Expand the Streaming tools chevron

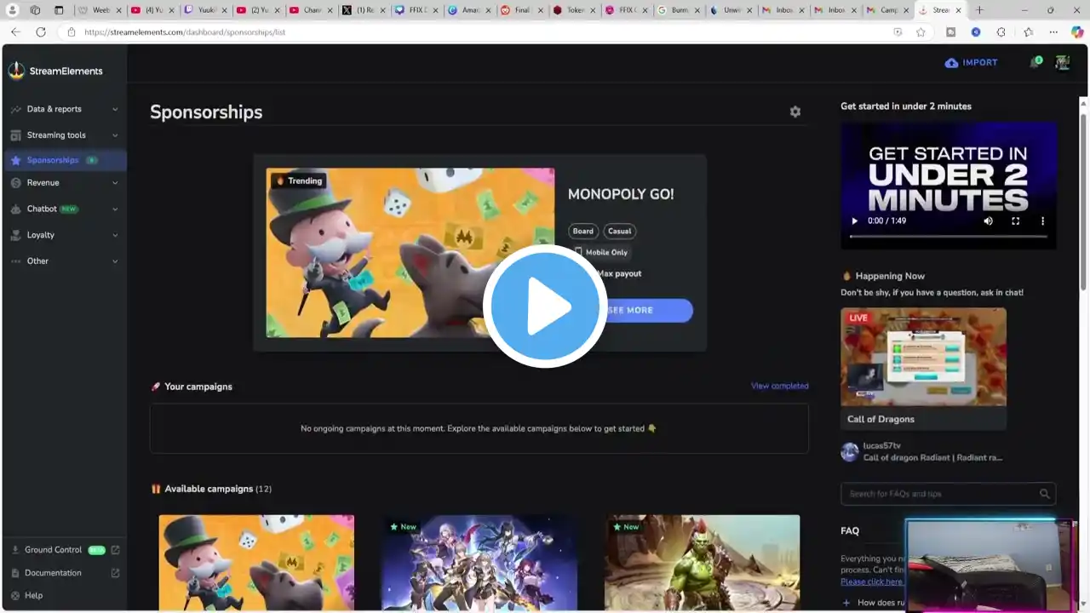click(115, 135)
